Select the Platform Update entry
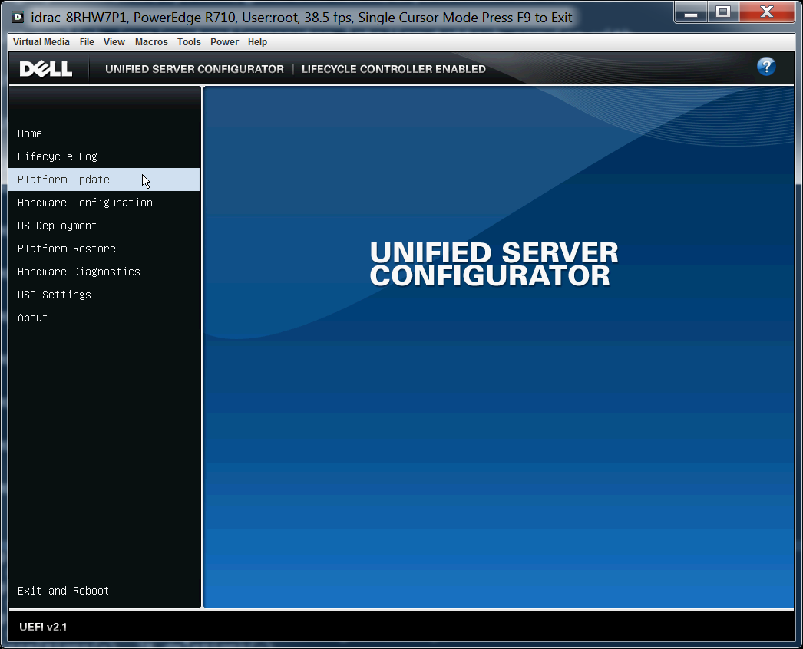 point(62,180)
